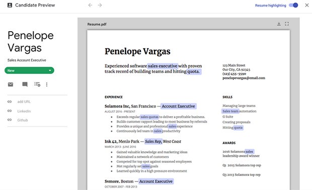
Task: Go to the next candidate arrow
Action: coord(100,5)
